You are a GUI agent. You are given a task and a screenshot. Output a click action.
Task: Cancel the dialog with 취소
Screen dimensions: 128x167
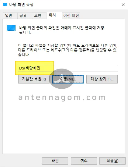(84, 161)
